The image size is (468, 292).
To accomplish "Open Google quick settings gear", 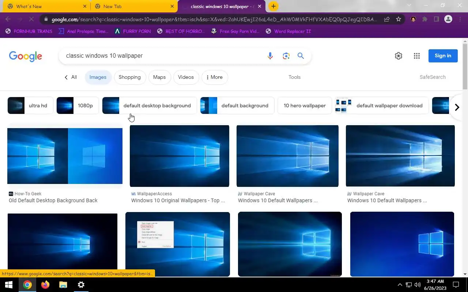I will tap(399, 56).
